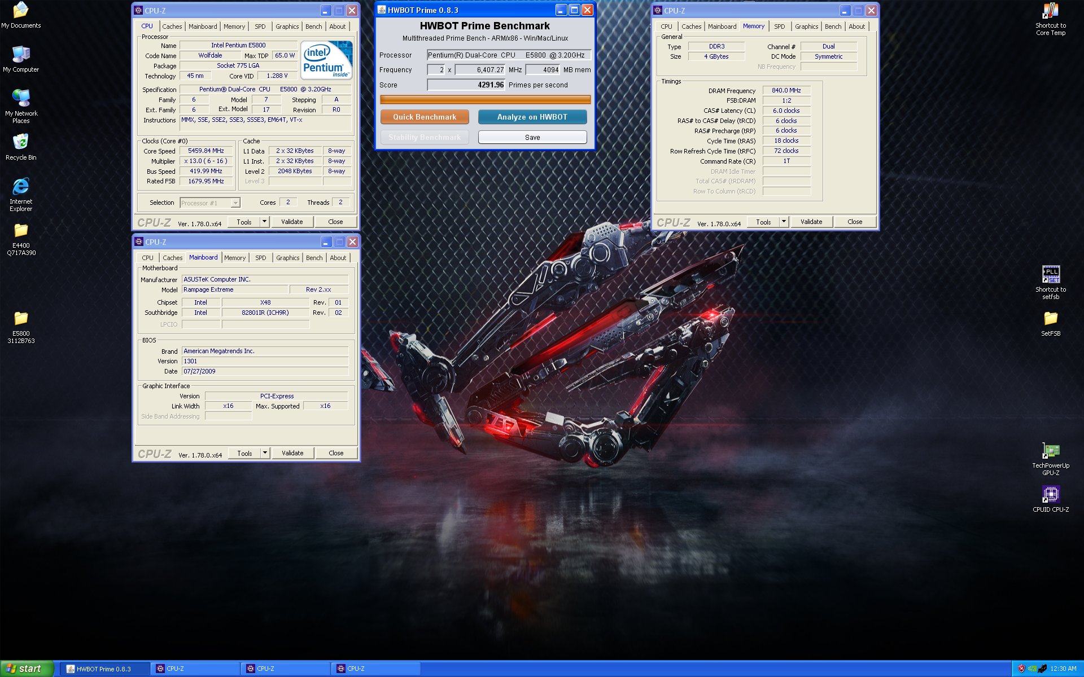Screen dimensions: 1084x677
Task: Click Multiplier value x 13.0 ( 6 - 16 )
Action: point(206,161)
